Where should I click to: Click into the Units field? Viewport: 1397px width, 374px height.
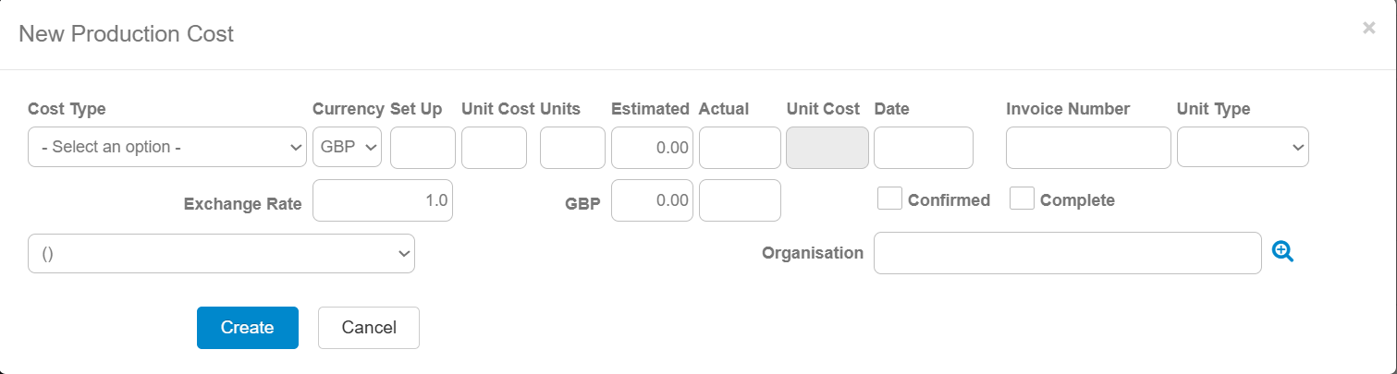point(572,148)
